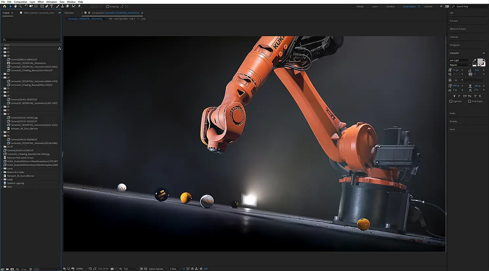This screenshot has width=489, height=271.
Task: Open the Full resolution dropdown
Action: pos(131,269)
